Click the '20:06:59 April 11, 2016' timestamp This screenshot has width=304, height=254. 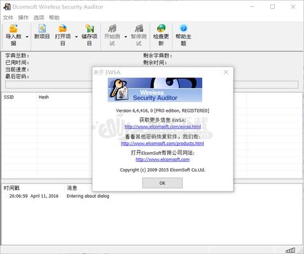[34, 196]
